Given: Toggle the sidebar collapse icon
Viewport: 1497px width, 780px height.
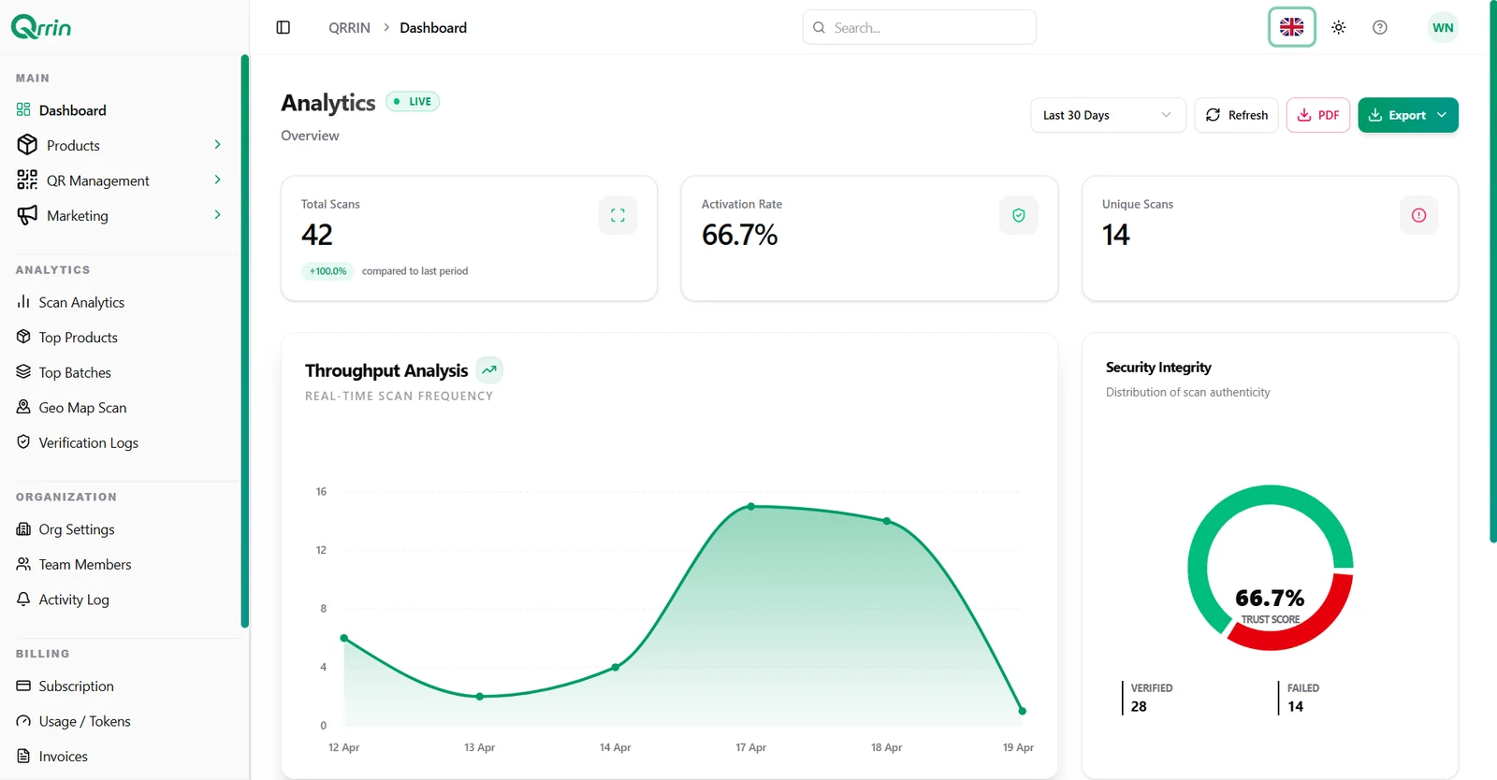Looking at the screenshot, I should click(x=283, y=27).
